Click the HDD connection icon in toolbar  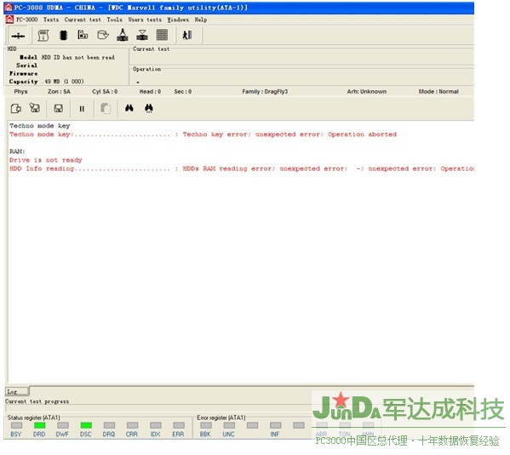pyautogui.click(x=18, y=36)
